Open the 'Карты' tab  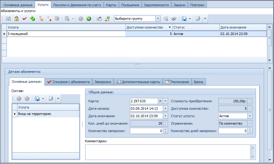(x=111, y=5)
